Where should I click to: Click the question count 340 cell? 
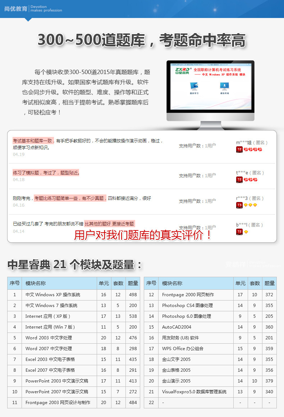(x=269, y=392)
